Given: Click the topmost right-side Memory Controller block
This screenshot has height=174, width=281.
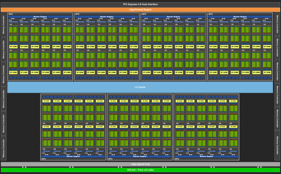Looking at the screenshot, I should (x=277, y=24).
